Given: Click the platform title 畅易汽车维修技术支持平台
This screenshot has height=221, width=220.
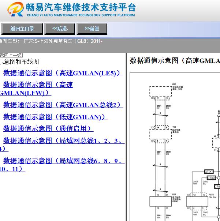Looking at the screenshot, I should coord(81,7).
